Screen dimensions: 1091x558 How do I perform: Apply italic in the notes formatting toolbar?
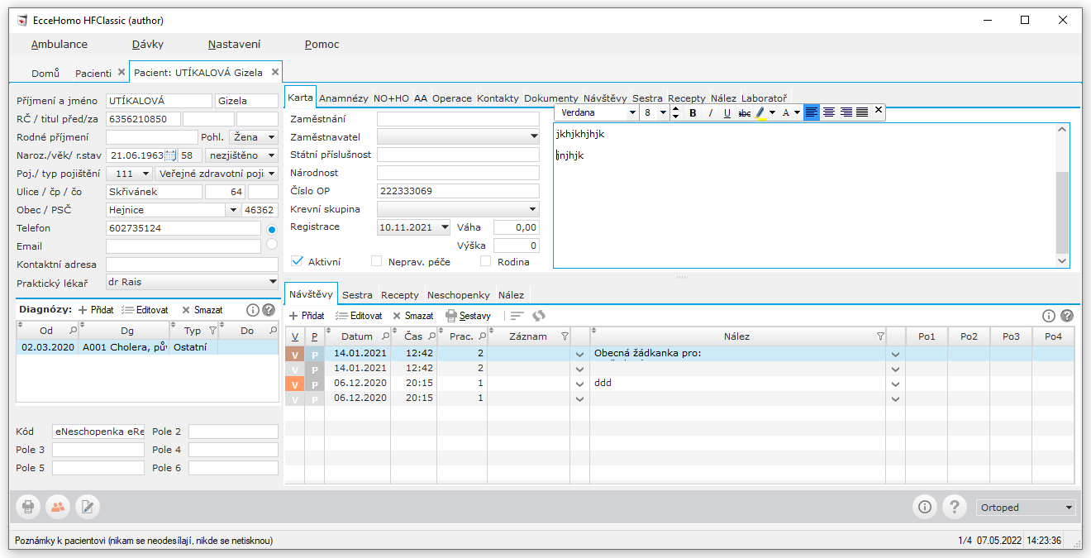click(x=710, y=112)
